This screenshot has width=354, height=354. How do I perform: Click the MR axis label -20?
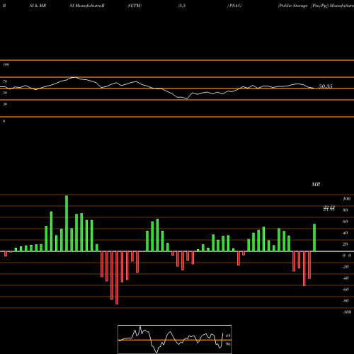(346, 267)
